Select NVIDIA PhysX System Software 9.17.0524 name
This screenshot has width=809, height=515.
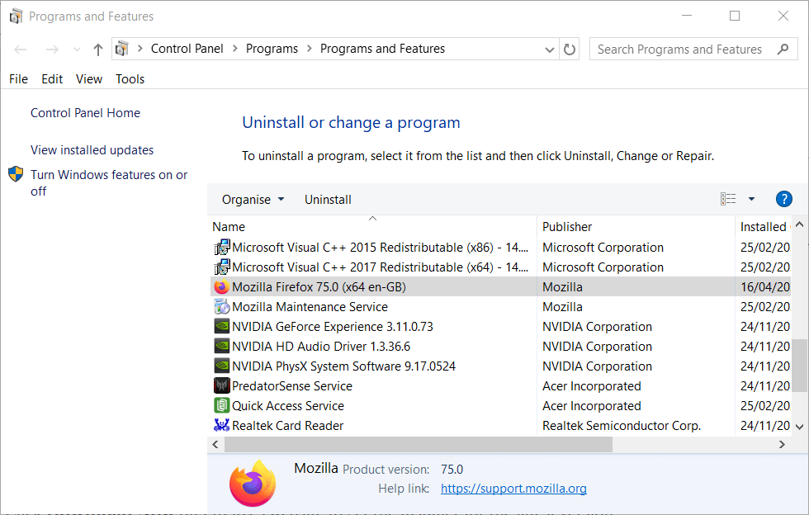tap(343, 366)
